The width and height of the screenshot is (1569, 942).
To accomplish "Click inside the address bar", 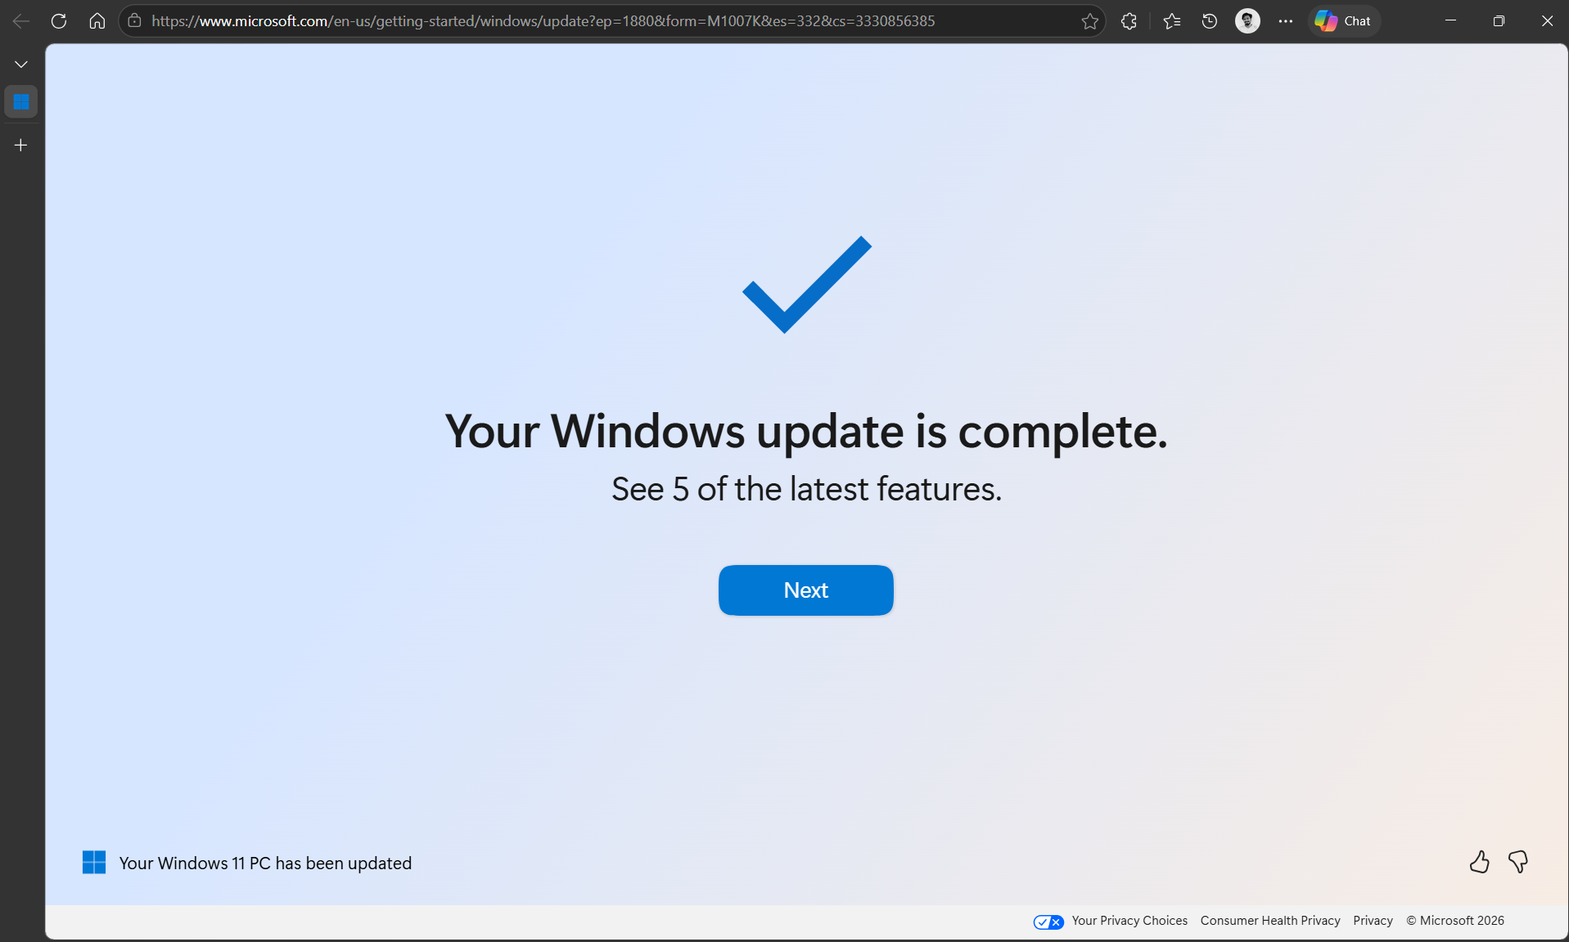I will [x=573, y=20].
